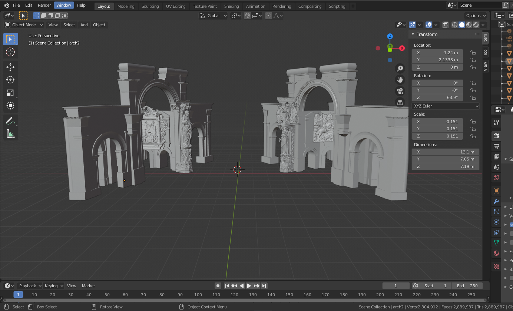Choose the Measure ruler tool

coord(10,134)
